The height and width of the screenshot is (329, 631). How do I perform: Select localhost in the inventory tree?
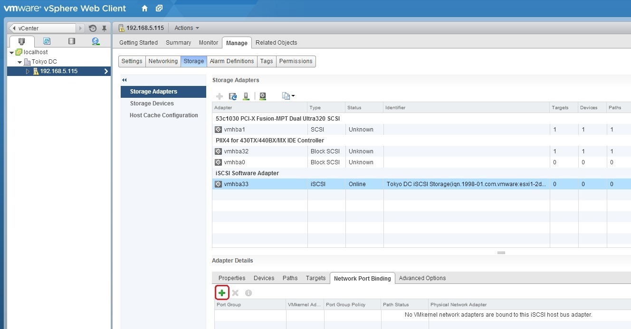[x=36, y=52]
